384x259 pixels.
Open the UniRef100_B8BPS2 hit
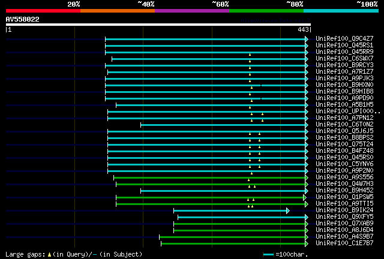point(344,138)
